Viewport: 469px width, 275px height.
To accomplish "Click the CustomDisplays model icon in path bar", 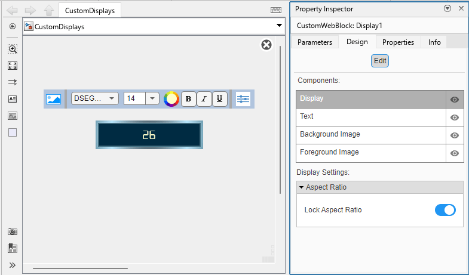I will 29,27.
